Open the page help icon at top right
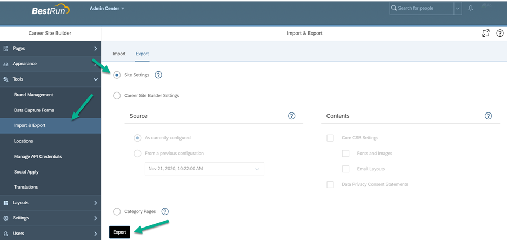 pyautogui.click(x=500, y=33)
